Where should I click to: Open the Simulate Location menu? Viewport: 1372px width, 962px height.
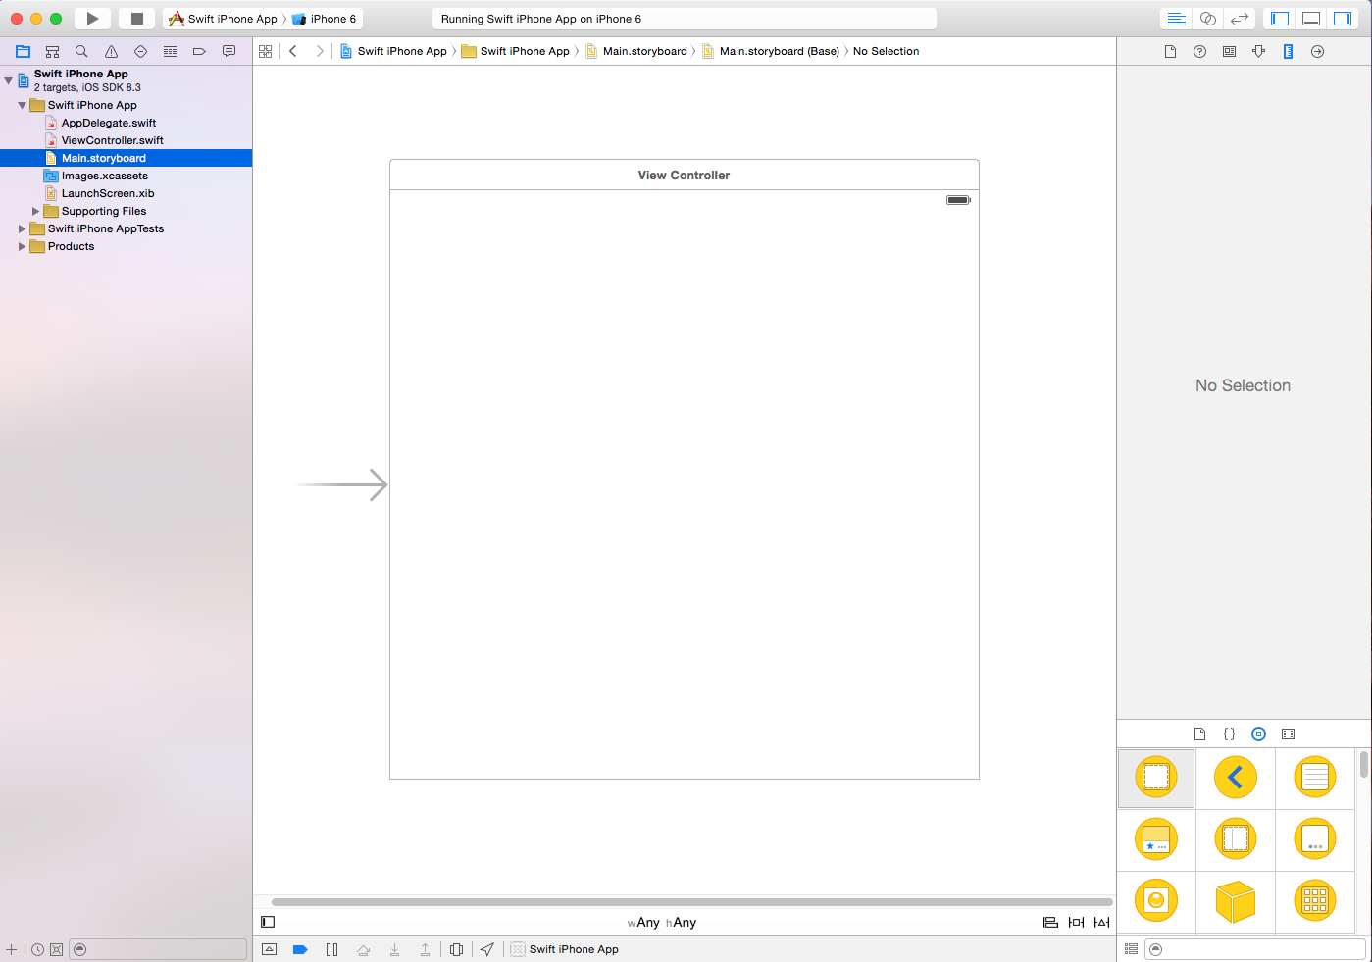(487, 949)
